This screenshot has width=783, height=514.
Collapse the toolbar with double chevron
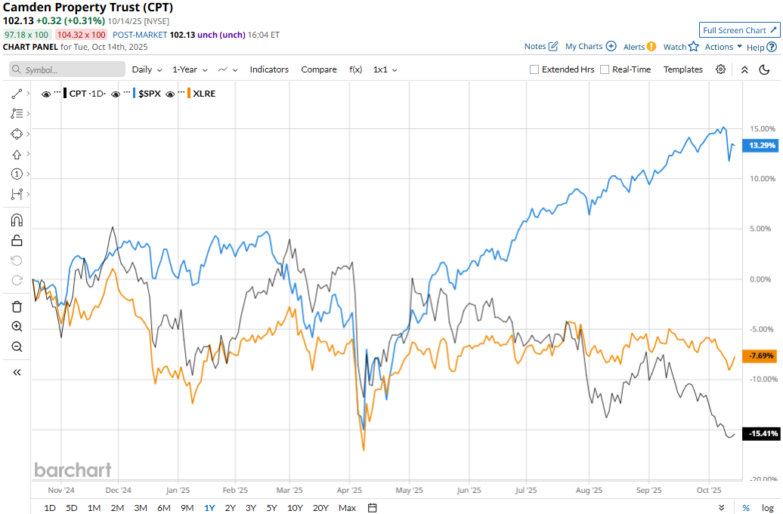click(x=744, y=69)
